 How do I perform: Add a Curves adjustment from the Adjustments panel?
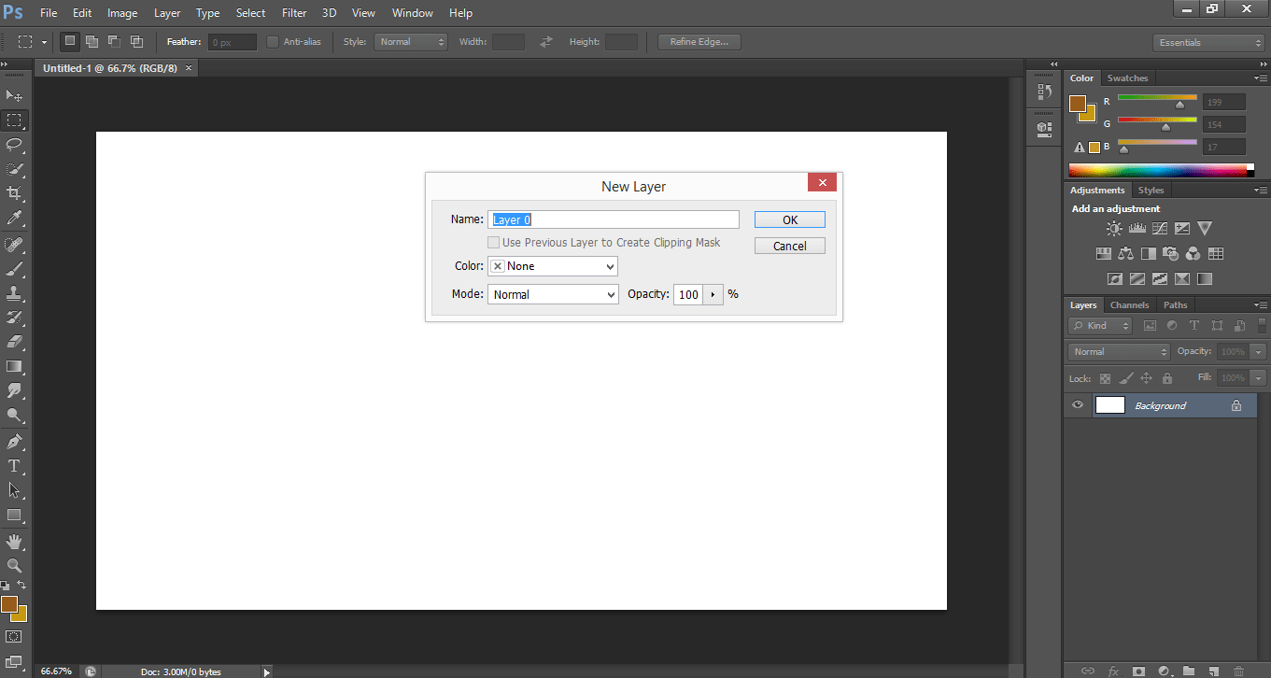tap(1158, 229)
